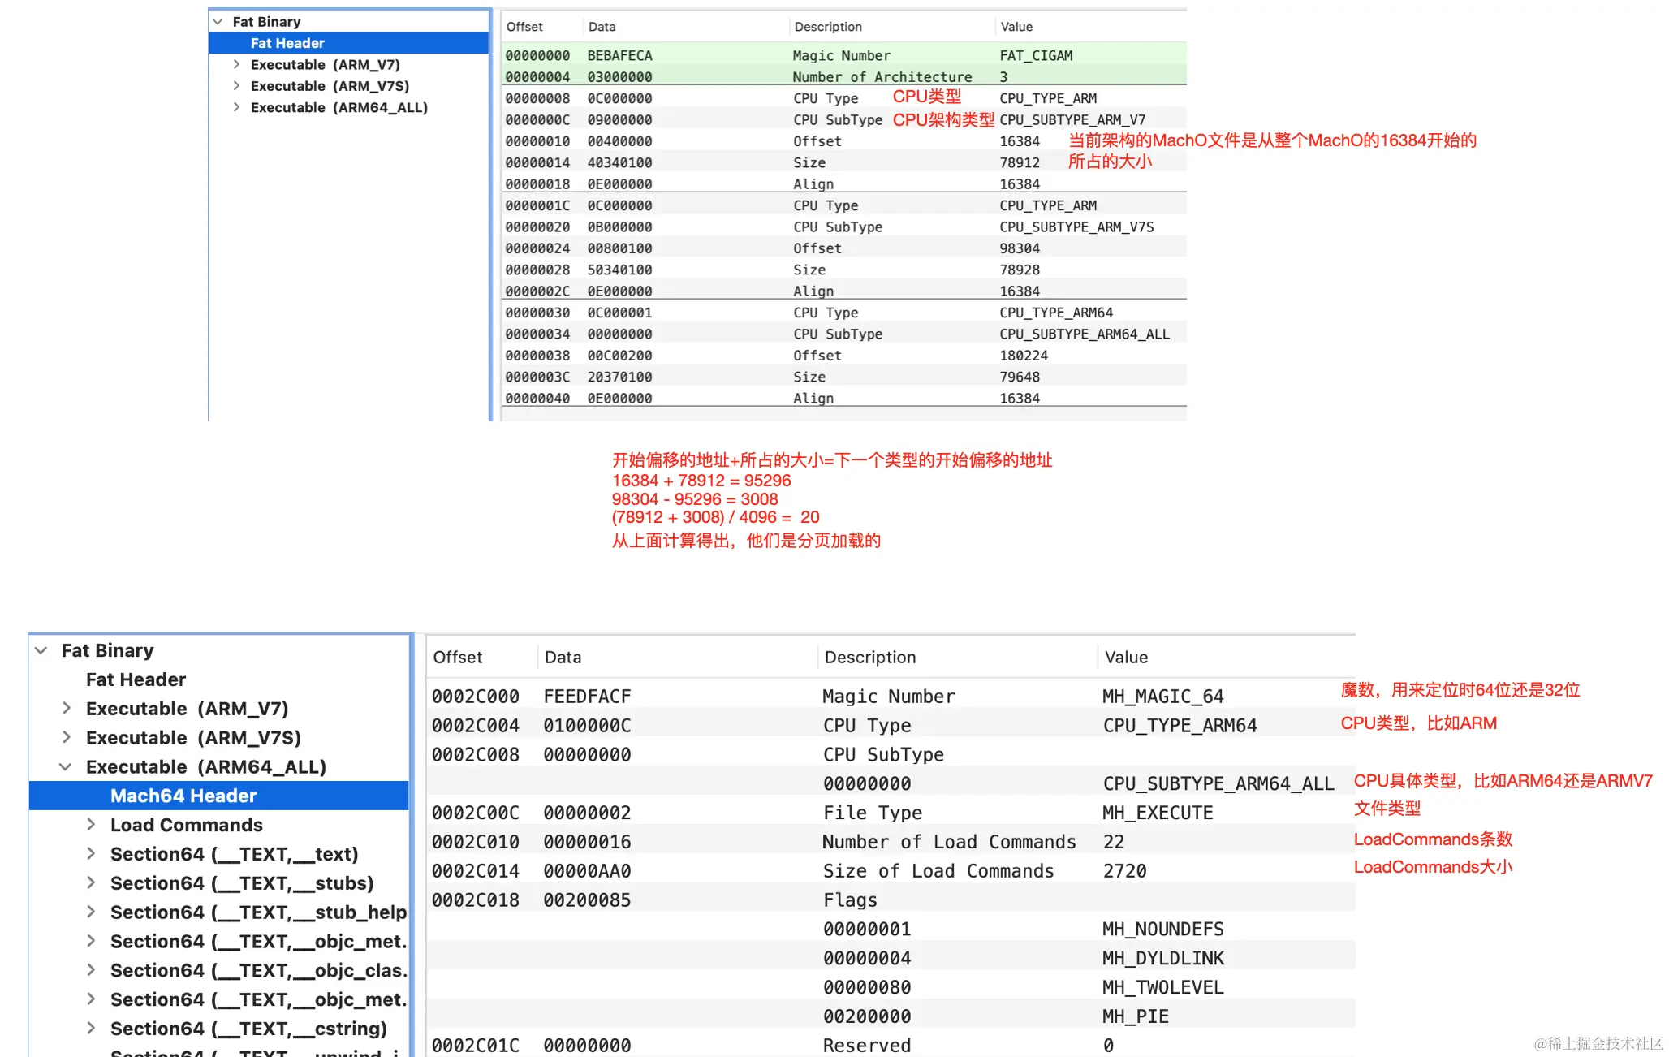Select the Magic Number BEBAFECA row

(x=841, y=55)
